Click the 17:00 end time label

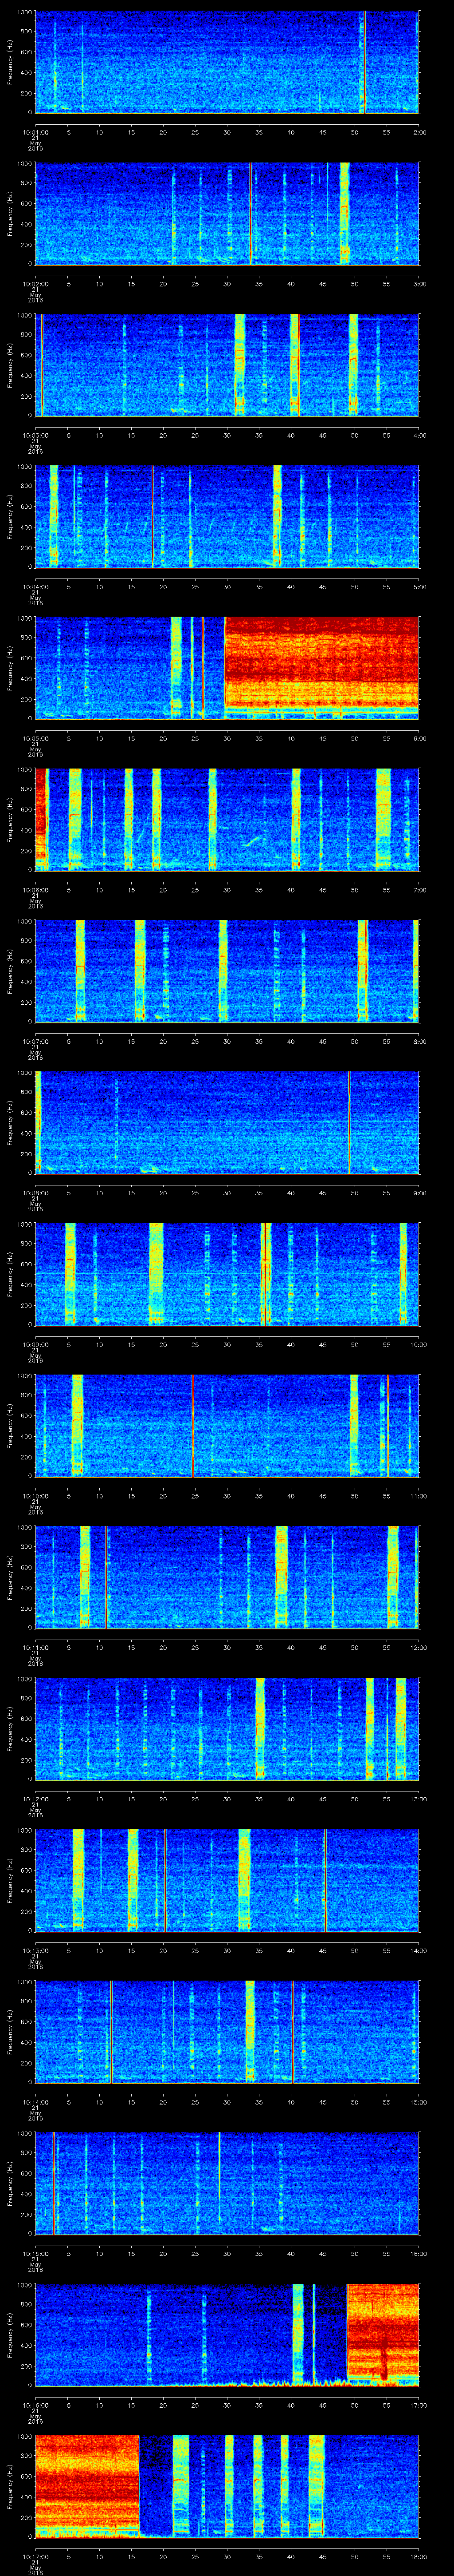pos(418,2404)
